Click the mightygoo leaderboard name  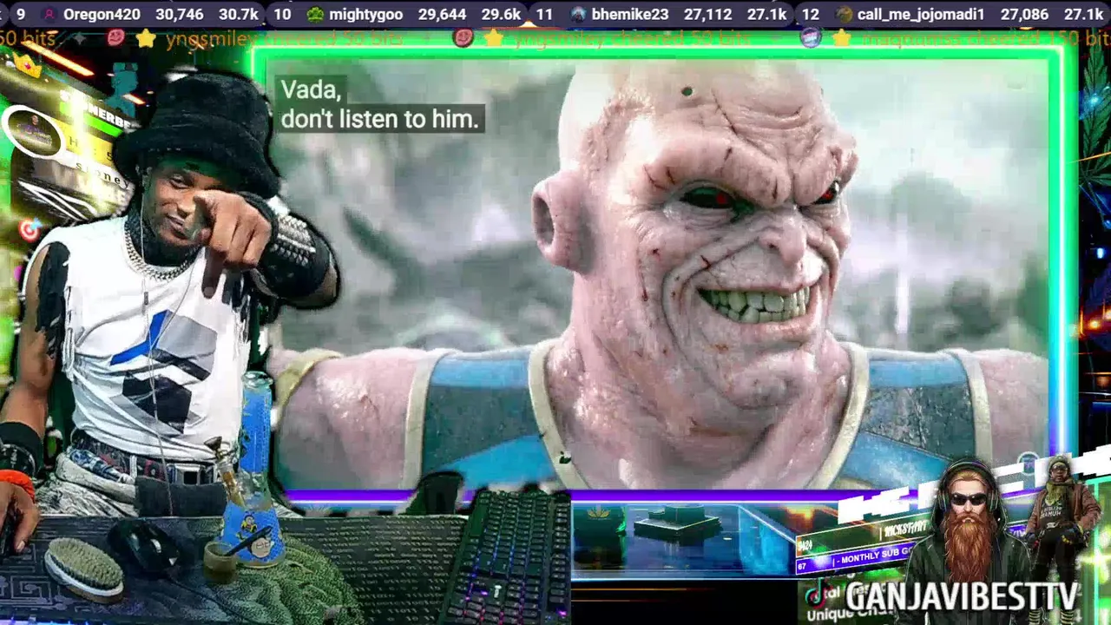coord(365,15)
